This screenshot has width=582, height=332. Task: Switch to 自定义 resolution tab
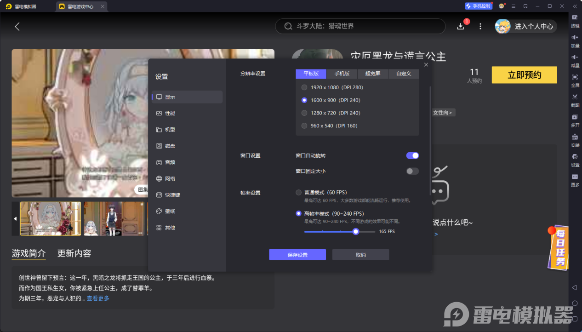coord(404,74)
